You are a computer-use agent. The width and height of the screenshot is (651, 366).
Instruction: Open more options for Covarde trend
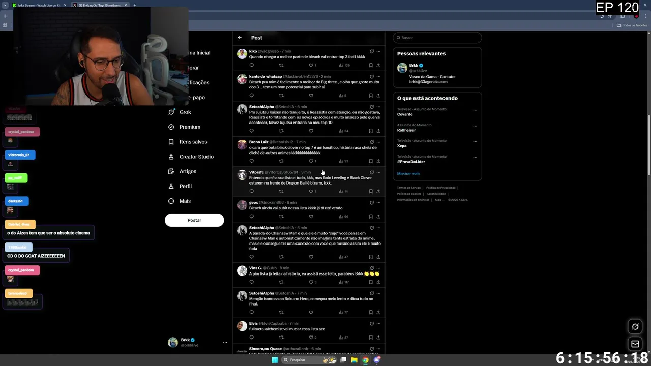475,110
